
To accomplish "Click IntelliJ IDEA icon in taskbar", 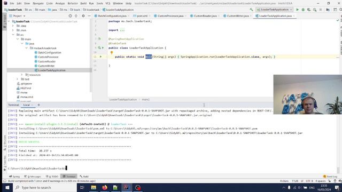I will click(126, 187).
